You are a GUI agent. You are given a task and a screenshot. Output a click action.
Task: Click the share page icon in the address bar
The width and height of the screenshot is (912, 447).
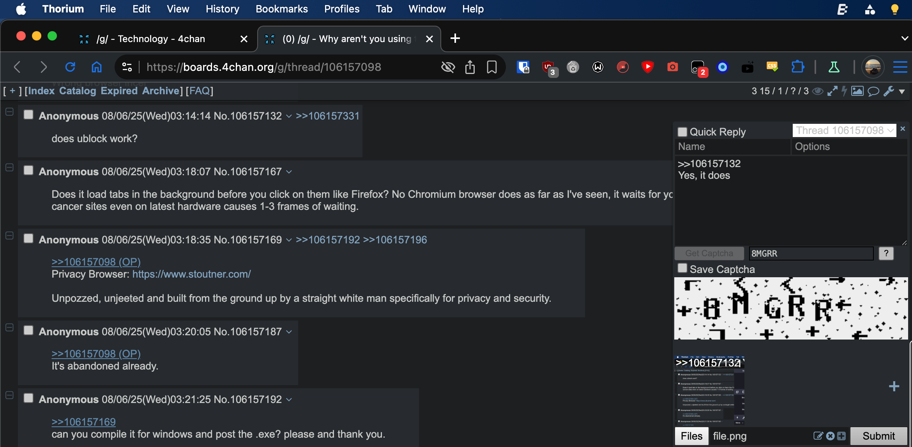coord(470,67)
